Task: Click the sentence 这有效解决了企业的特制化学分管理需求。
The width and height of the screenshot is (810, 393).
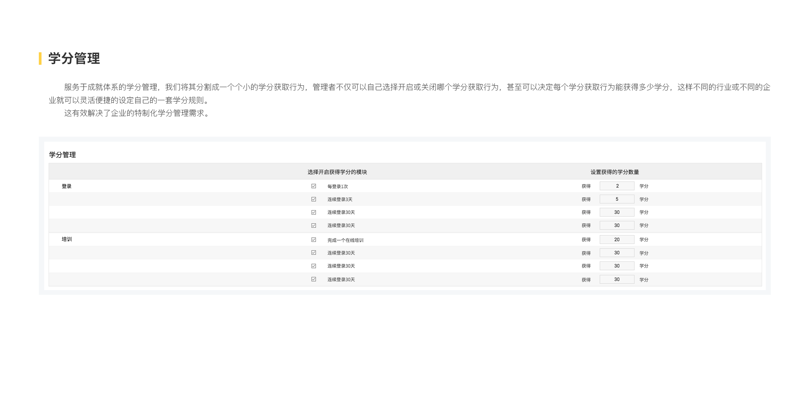Action: [137, 113]
